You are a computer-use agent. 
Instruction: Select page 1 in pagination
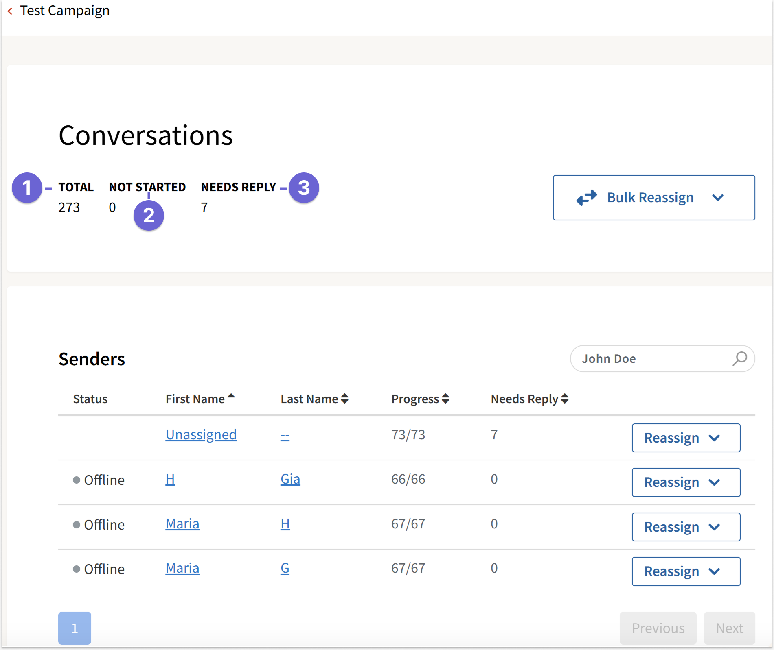tap(75, 628)
